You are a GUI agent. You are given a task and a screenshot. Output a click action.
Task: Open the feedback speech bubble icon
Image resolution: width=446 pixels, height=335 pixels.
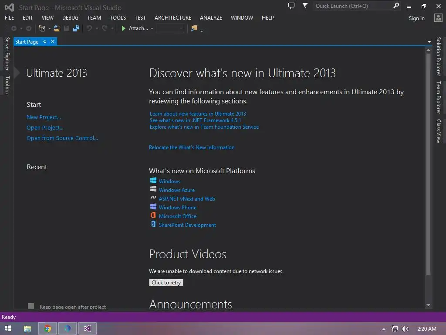(291, 6)
